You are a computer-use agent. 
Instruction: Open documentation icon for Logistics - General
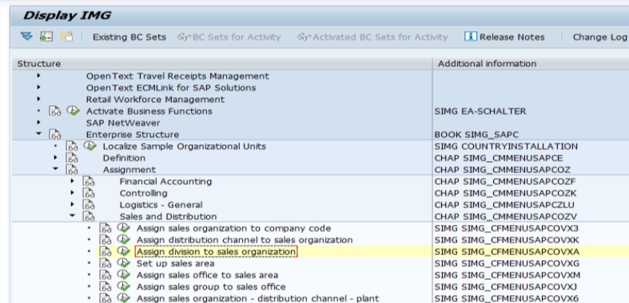89,205
